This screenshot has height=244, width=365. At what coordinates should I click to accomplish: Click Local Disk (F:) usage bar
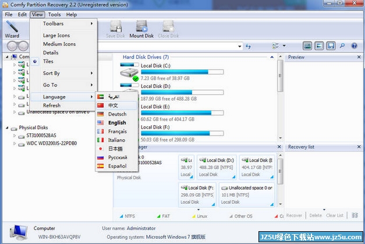(x=182, y=133)
